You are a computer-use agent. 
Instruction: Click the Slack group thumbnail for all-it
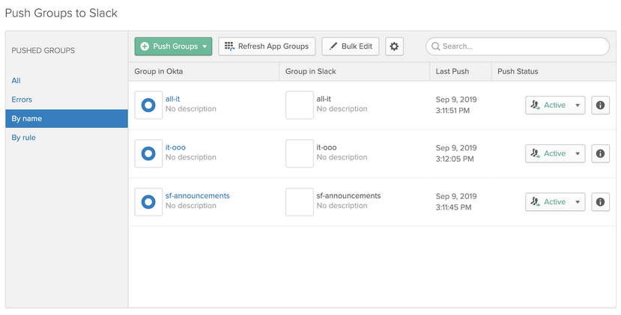click(300, 105)
